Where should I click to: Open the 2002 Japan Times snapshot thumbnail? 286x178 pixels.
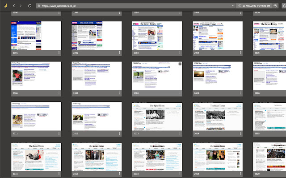(97, 36)
